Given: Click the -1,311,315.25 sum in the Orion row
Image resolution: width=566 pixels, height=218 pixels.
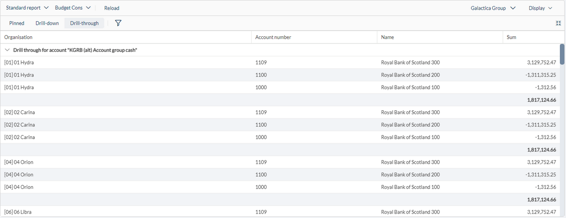Looking at the screenshot, I should coord(540,175).
